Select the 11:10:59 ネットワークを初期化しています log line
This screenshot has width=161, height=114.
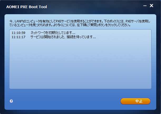pos(43,33)
